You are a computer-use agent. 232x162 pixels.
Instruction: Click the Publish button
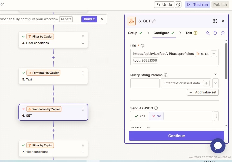pyautogui.click(x=220, y=5)
